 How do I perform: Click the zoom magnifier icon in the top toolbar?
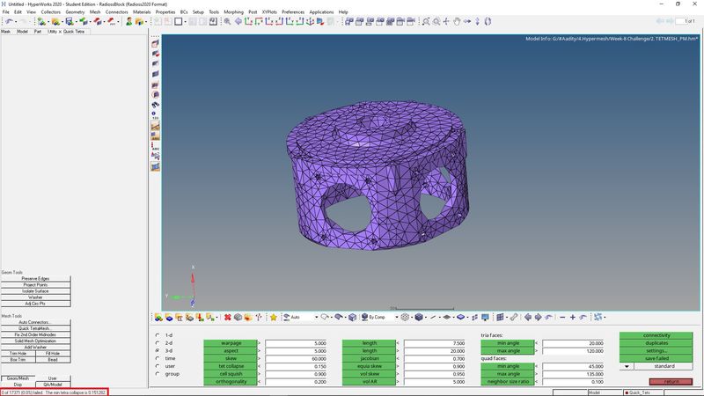(x=228, y=21)
